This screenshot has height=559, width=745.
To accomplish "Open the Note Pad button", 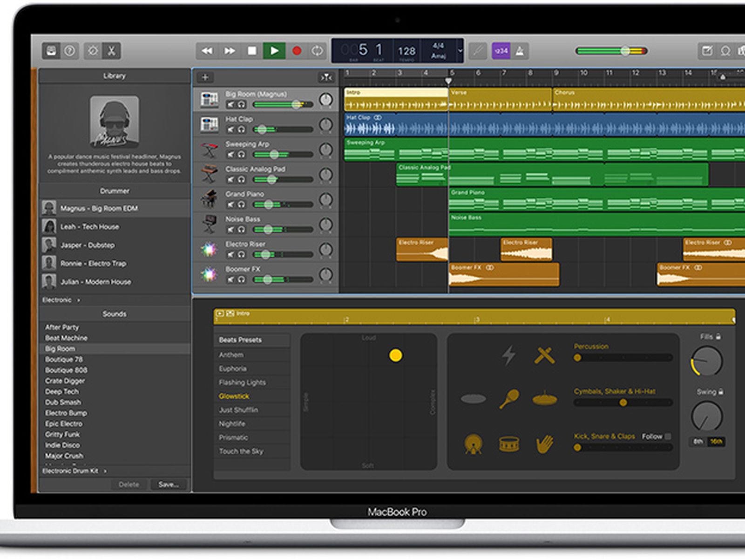I will coord(707,51).
